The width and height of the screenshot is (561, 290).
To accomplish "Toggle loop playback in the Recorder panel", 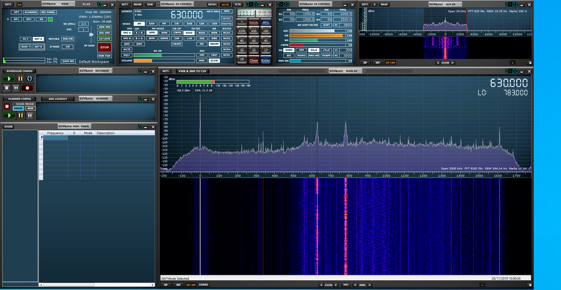I will (29, 79).
